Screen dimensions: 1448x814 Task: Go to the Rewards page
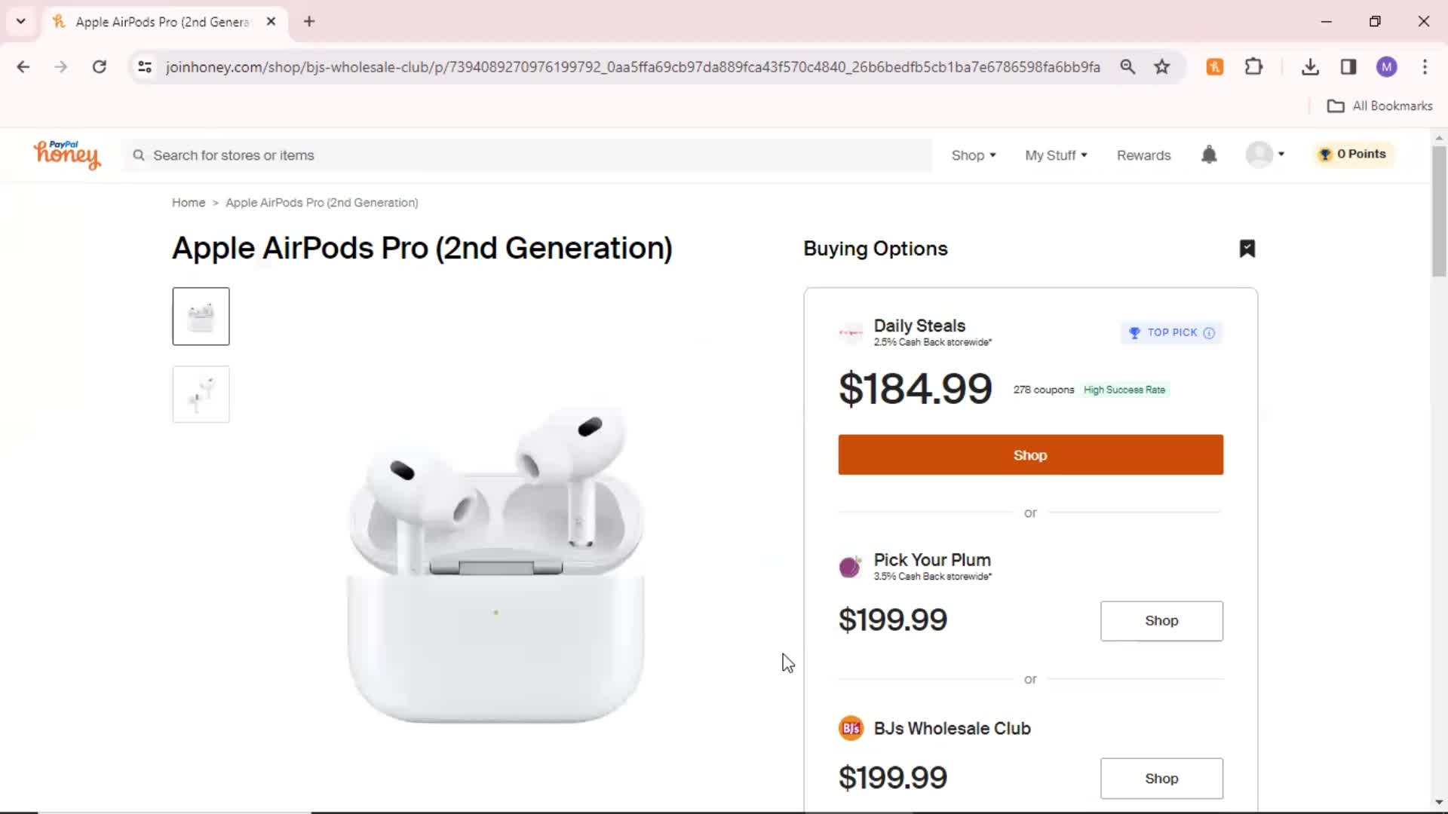coord(1143,155)
